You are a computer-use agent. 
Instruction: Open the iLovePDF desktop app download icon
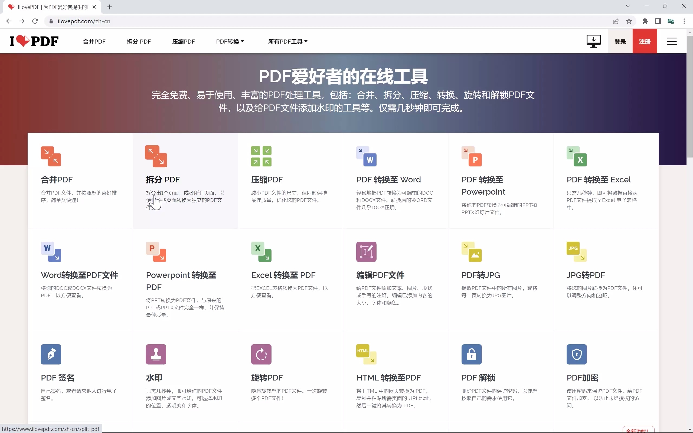(593, 41)
